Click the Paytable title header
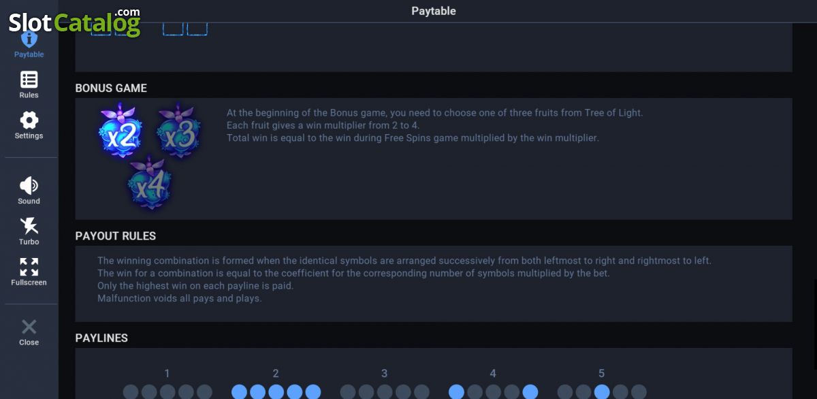 pyautogui.click(x=434, y=11)
